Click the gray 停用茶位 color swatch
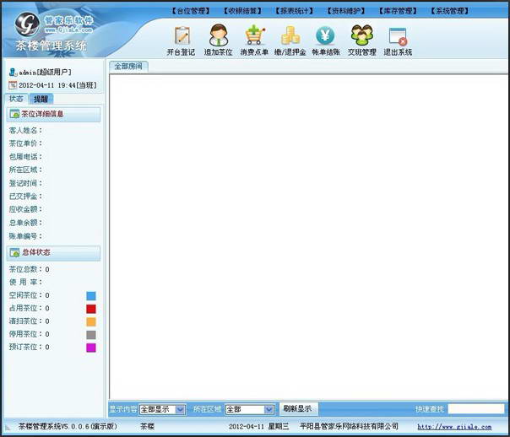The height and width of the screenshot is (437, 510). click(91, 335)
